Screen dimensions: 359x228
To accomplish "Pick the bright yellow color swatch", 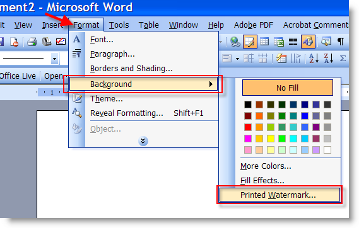I will point(271,139).
